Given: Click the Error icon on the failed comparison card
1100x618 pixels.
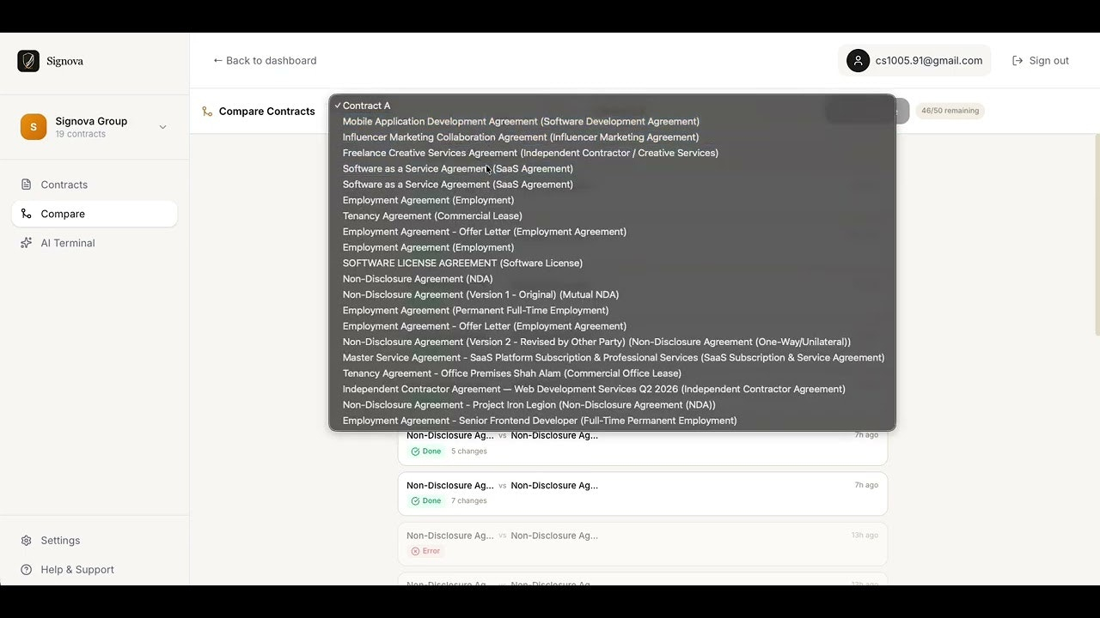Looking at the screenshot, I should click(417, 550).
